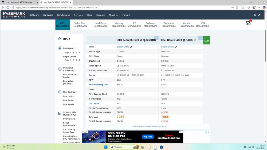Remove Core i7-4770 from comparison
Viewport: 267px width, 150px height.
coord(201,38)
